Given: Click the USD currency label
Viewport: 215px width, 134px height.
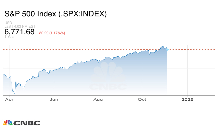Looking at the screenshot, I should (8, 23).
